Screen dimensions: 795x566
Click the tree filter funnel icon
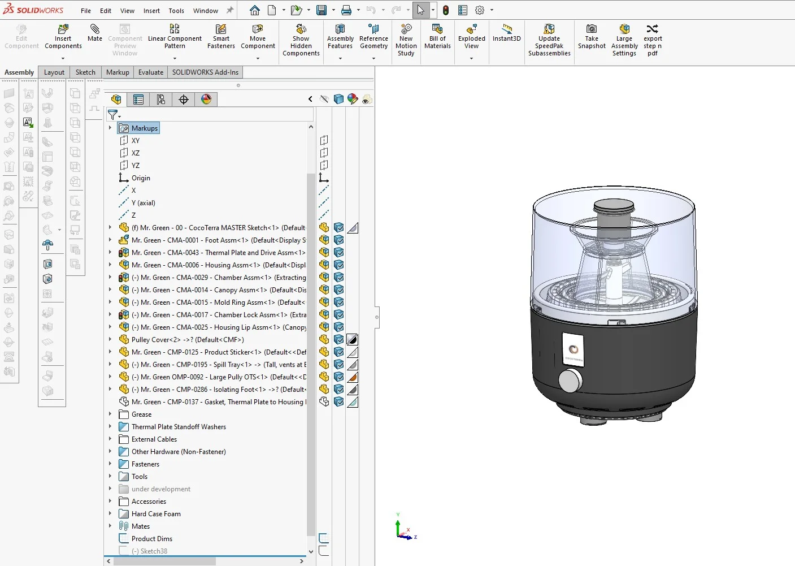(x=113, y=115)
